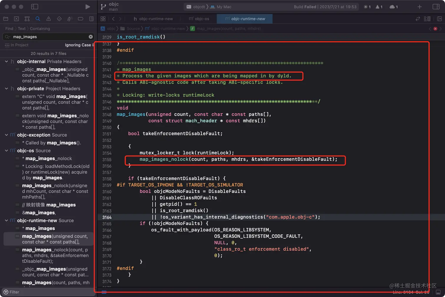The width and height of the screenshot is (445, 297).
Task: Select the Project navigator folder icon
Action: point(6,19)
